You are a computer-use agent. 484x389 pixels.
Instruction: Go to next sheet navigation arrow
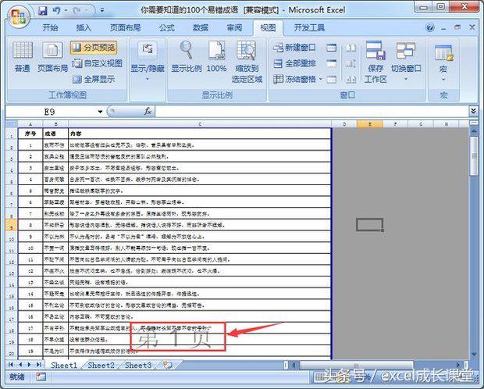click(x=30, y=365)
